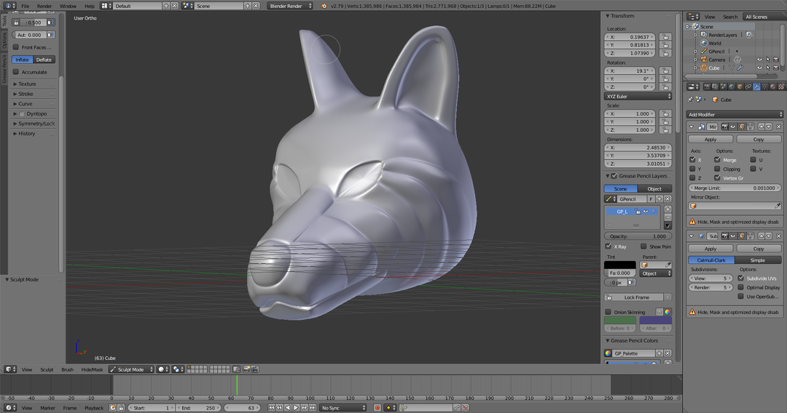Open the Modifiers properties tab (wrench icon)

(756, 87)
